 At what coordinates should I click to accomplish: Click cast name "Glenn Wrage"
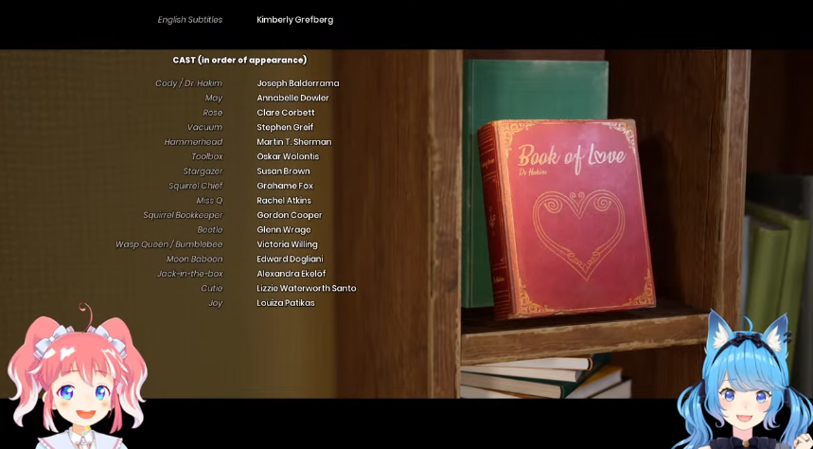(284, 229)
